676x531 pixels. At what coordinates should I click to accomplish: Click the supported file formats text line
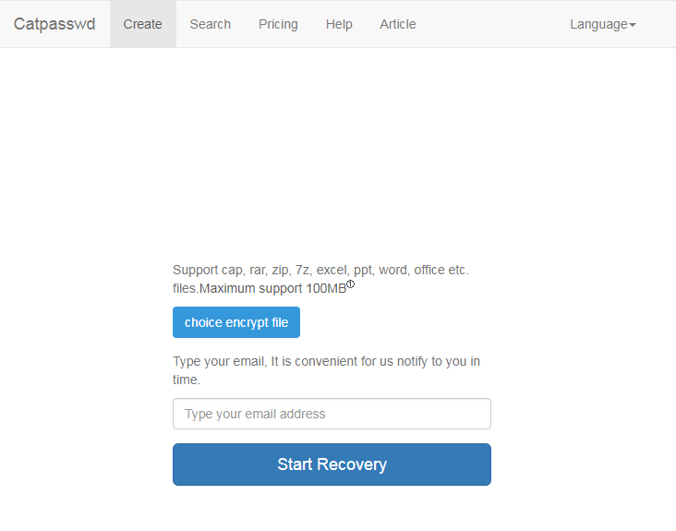(320, 270)
